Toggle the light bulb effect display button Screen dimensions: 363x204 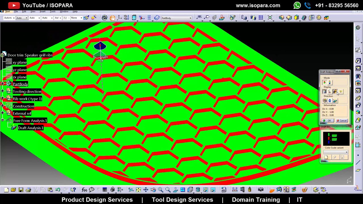pos(341,92)
